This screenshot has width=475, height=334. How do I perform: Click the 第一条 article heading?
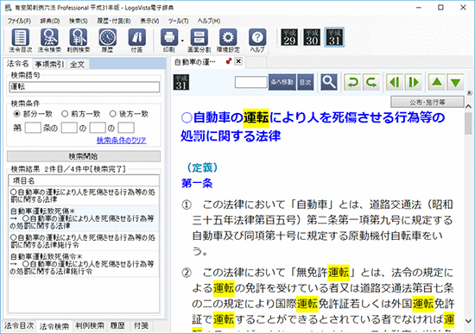(197, 183)
